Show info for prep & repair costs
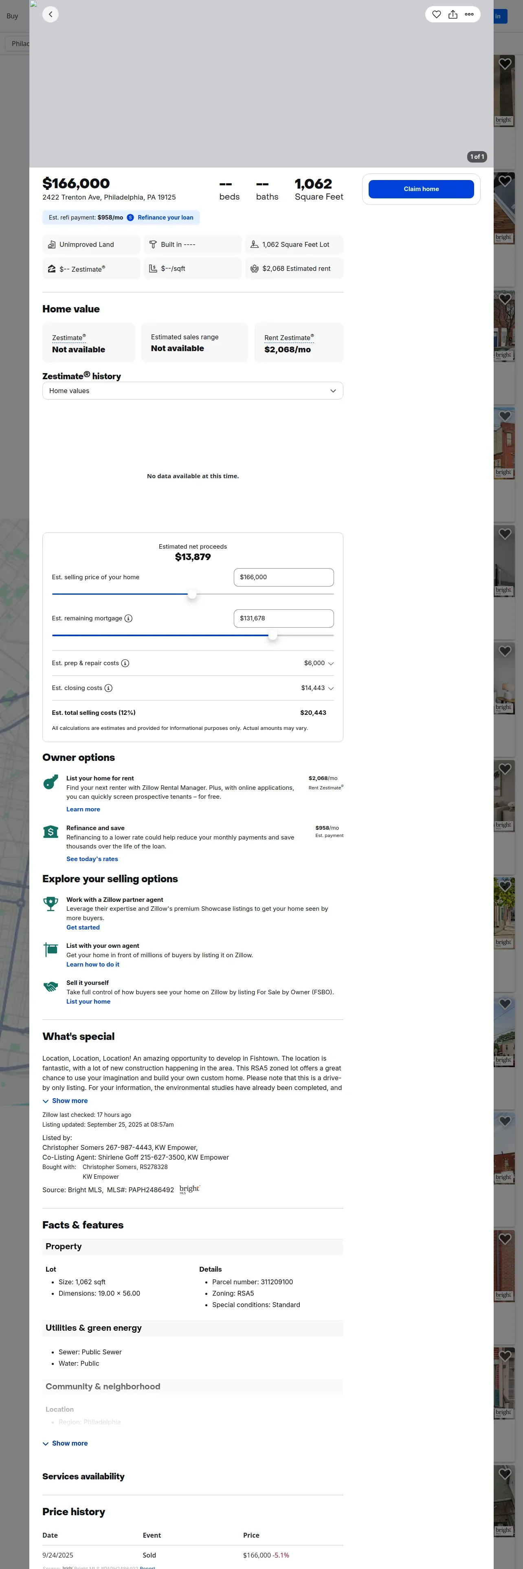The height and width of the screenshot is (1569, 523). pos(125,663)
